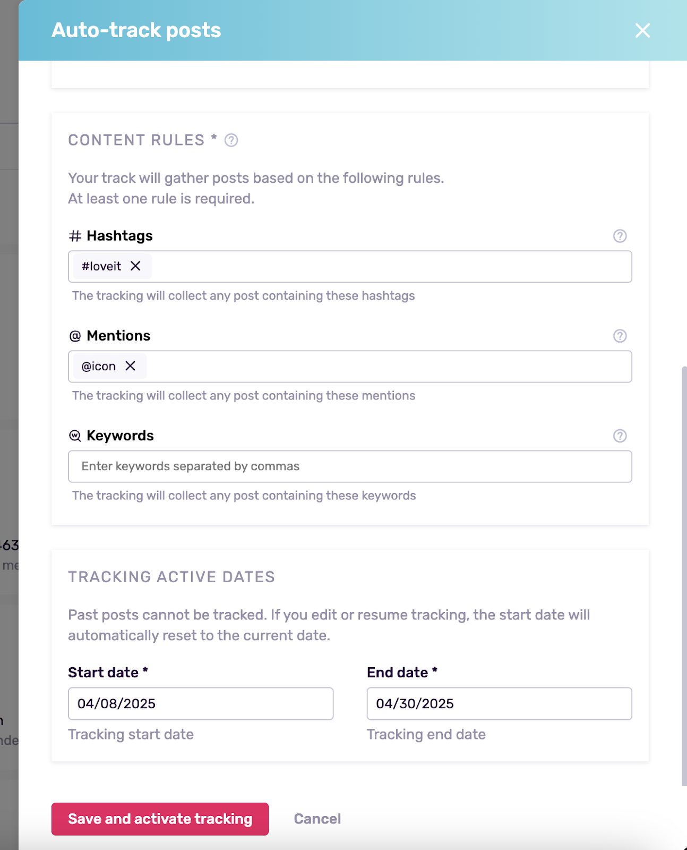Click the keyword search icon beside Keywords
Screen dimensions: 687x850
[x=75, y=436]
